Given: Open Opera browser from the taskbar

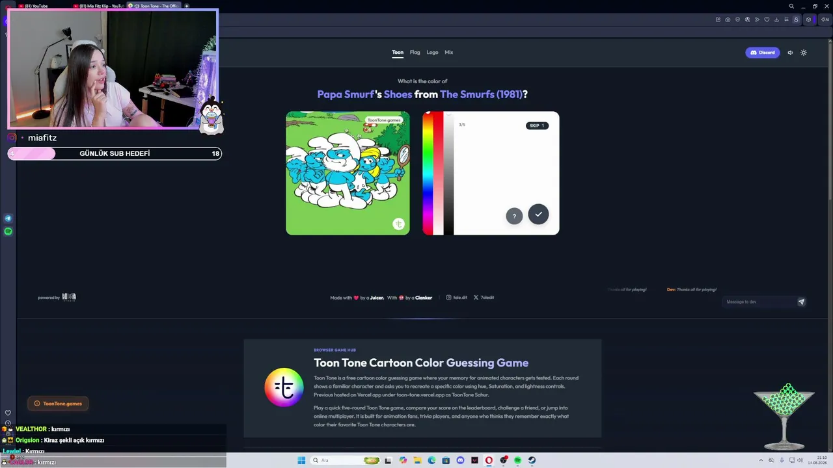Looking at the screenshot, I should pos(489,460).
